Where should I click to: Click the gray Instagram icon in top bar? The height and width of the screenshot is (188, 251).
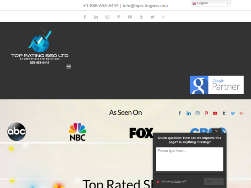[107, 17]
